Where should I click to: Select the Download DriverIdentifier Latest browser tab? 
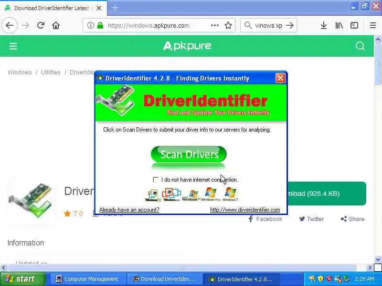[x=53, y=8]
